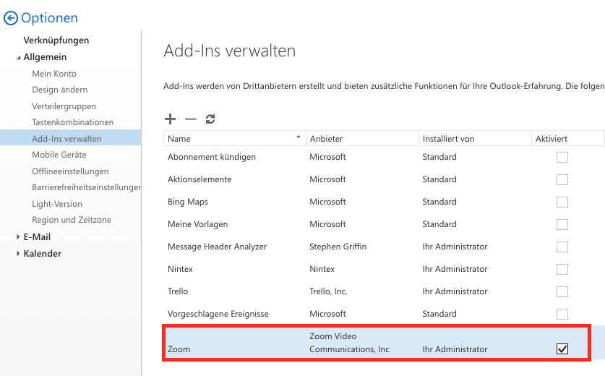
Task: Click the refresh icon above the table
Action: point(210,119)
